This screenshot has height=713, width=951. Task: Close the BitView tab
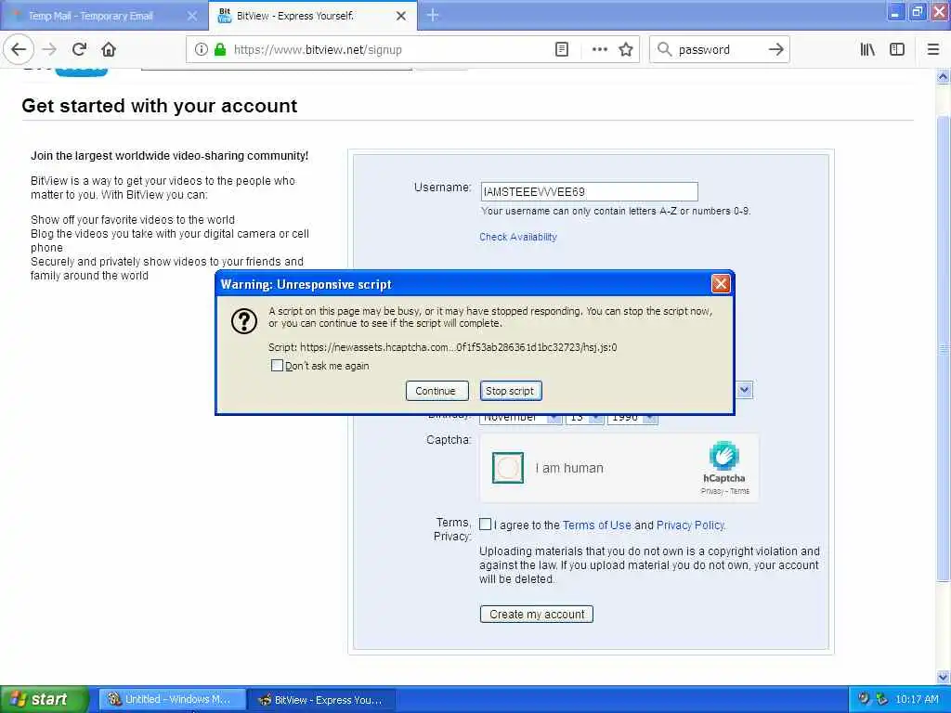point(401,16)
